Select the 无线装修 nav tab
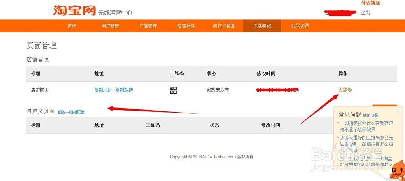The width and height of the screenshot is (405, 181). [262, 26]
